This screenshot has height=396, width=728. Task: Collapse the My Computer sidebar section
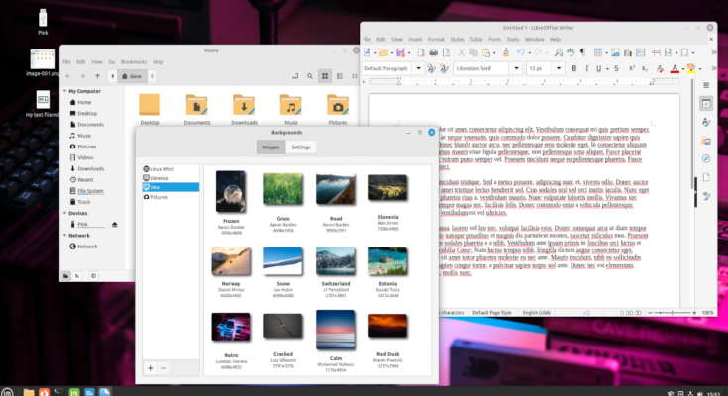(x=64, y=92)
